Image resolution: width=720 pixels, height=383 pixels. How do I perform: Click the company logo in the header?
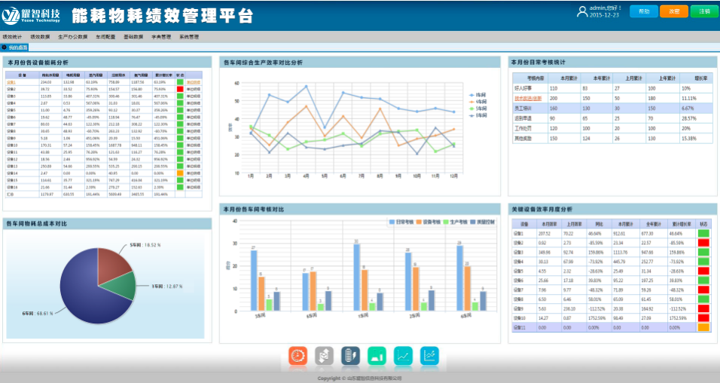pos(32,15)
